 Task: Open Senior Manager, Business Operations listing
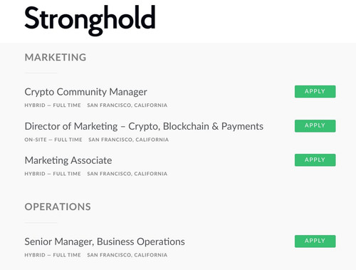105,242
